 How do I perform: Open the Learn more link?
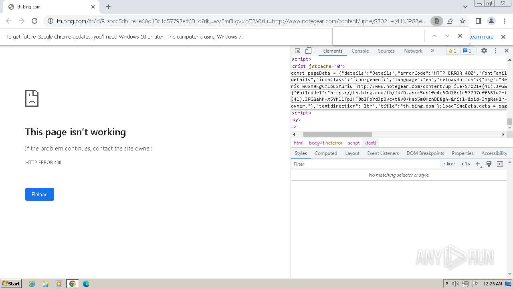pos(482,37)
